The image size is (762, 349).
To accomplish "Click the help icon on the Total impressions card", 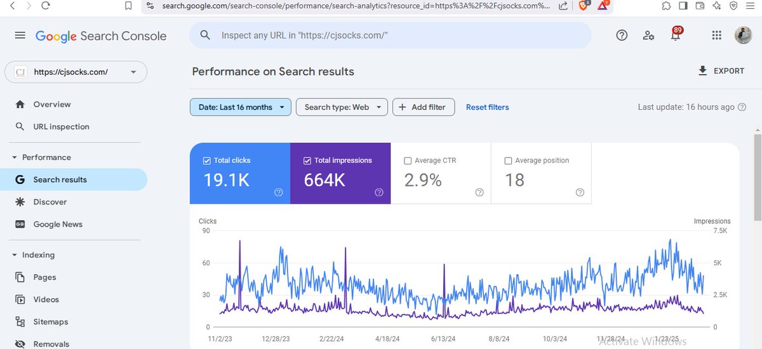I will [x=379, y=192].
